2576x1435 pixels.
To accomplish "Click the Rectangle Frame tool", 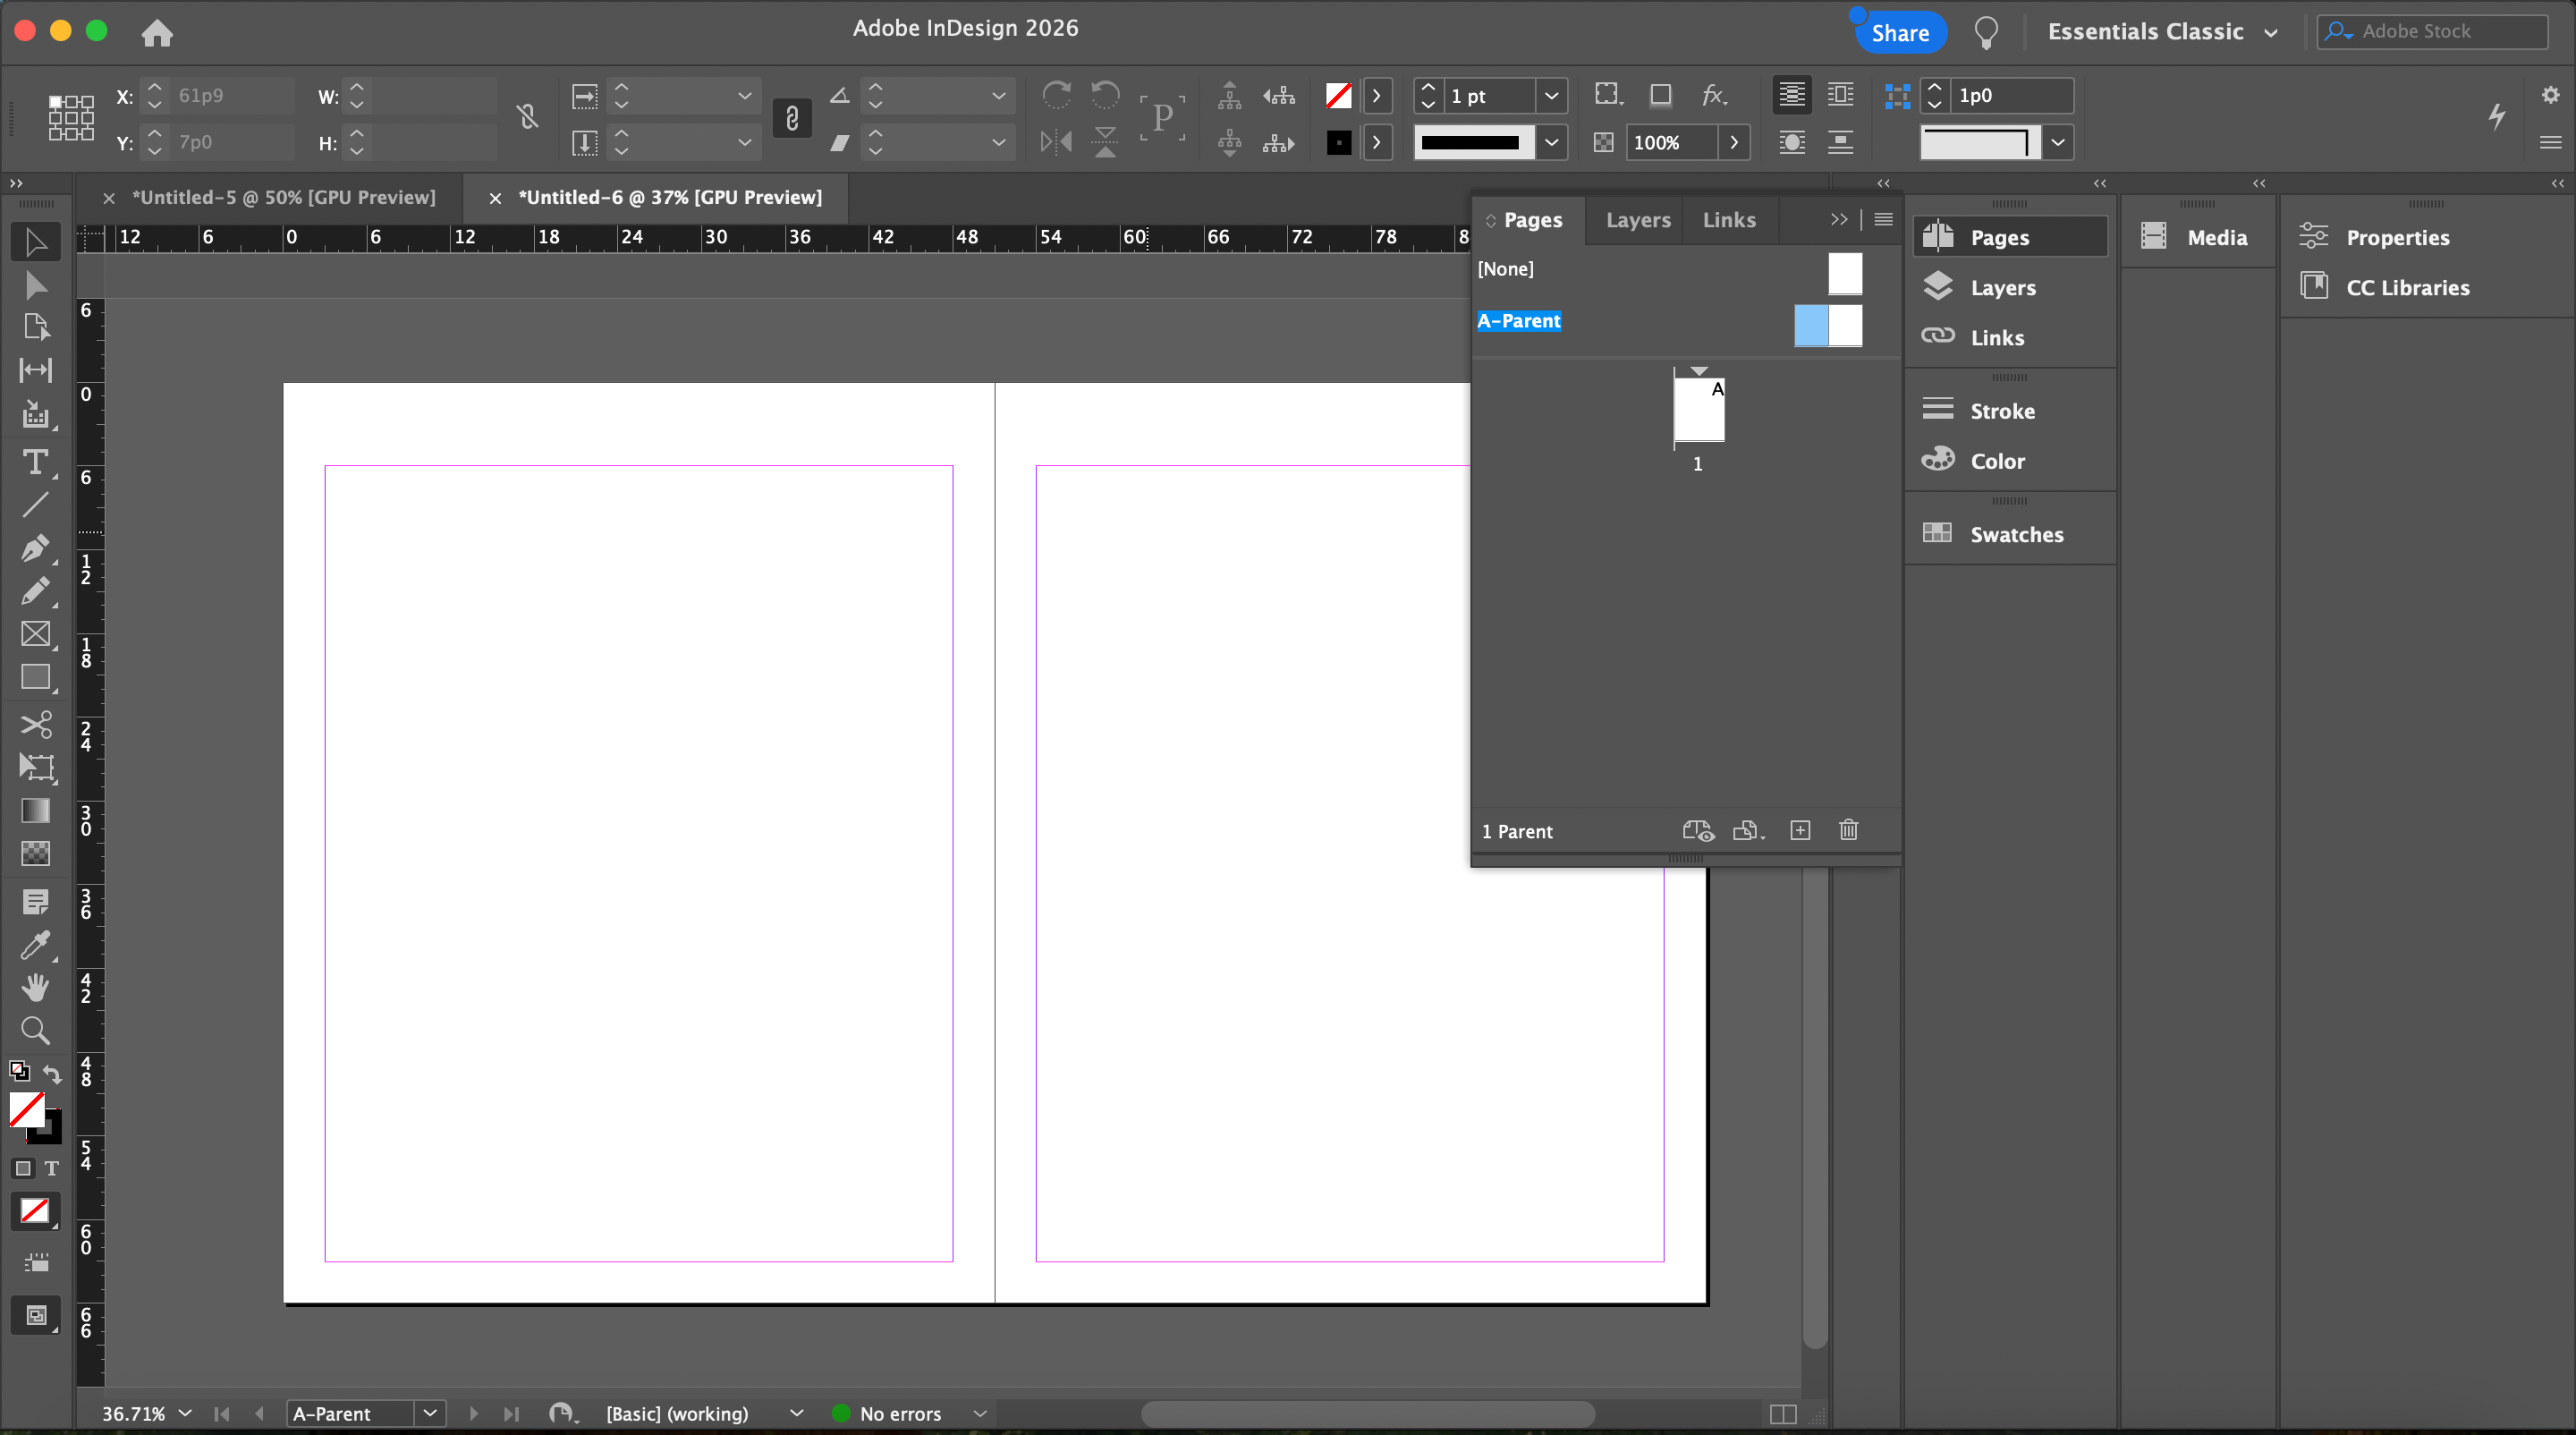I will 35,634.
